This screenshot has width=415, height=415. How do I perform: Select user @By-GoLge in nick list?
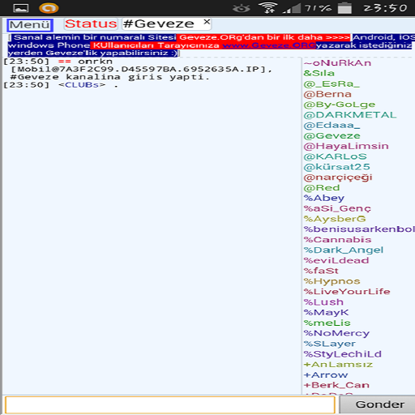pyautogui.click(x=340, y=105)
